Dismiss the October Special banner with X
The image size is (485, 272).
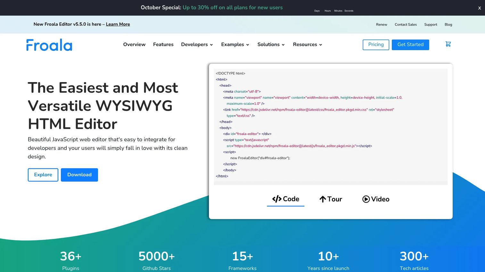click(x=480, y=8)
